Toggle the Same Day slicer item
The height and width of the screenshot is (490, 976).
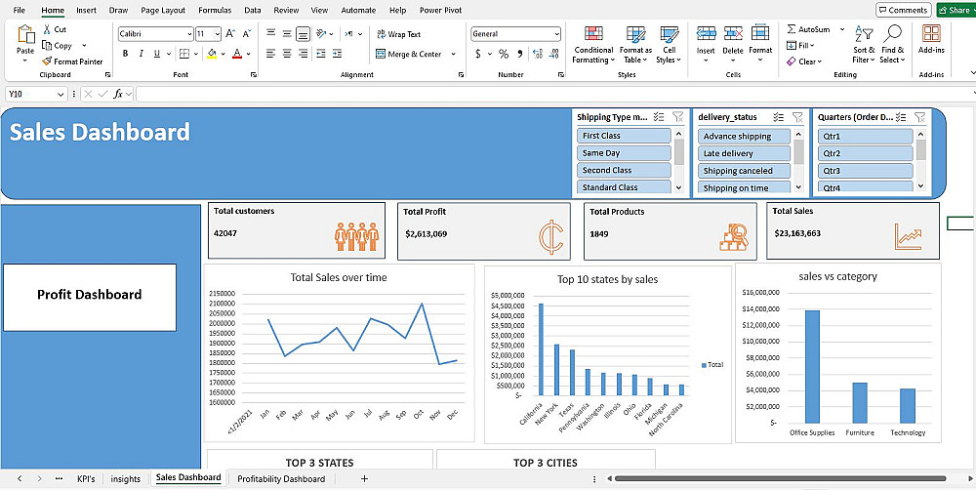pos(624,152)
